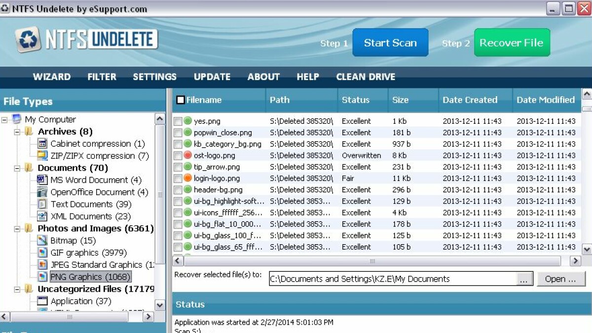Click red status dot for ost-logo.png

[x=187, y=155]
